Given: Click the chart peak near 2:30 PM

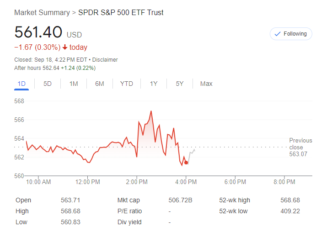Looking at the screenshot, I should (x=151, y=111).
